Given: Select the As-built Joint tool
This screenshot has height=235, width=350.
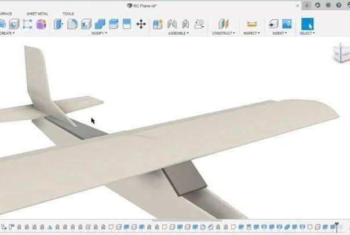Looking at the screenshot, I should coord(185,24).
